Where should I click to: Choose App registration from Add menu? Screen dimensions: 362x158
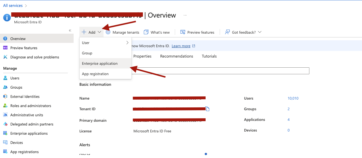[x=106, y=74]
